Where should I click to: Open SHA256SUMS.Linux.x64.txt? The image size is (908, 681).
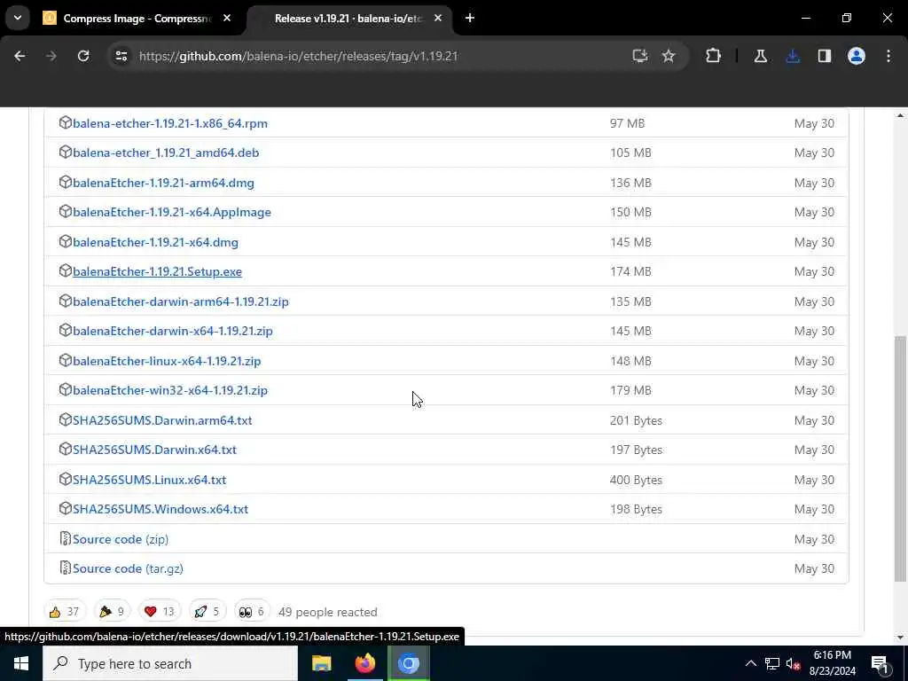point(149,480)
